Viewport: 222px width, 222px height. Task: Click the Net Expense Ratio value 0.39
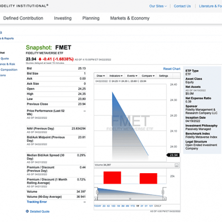tap(188, 102)
